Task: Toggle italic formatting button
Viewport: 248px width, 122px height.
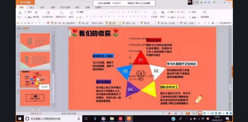Action: pos(91,16)
